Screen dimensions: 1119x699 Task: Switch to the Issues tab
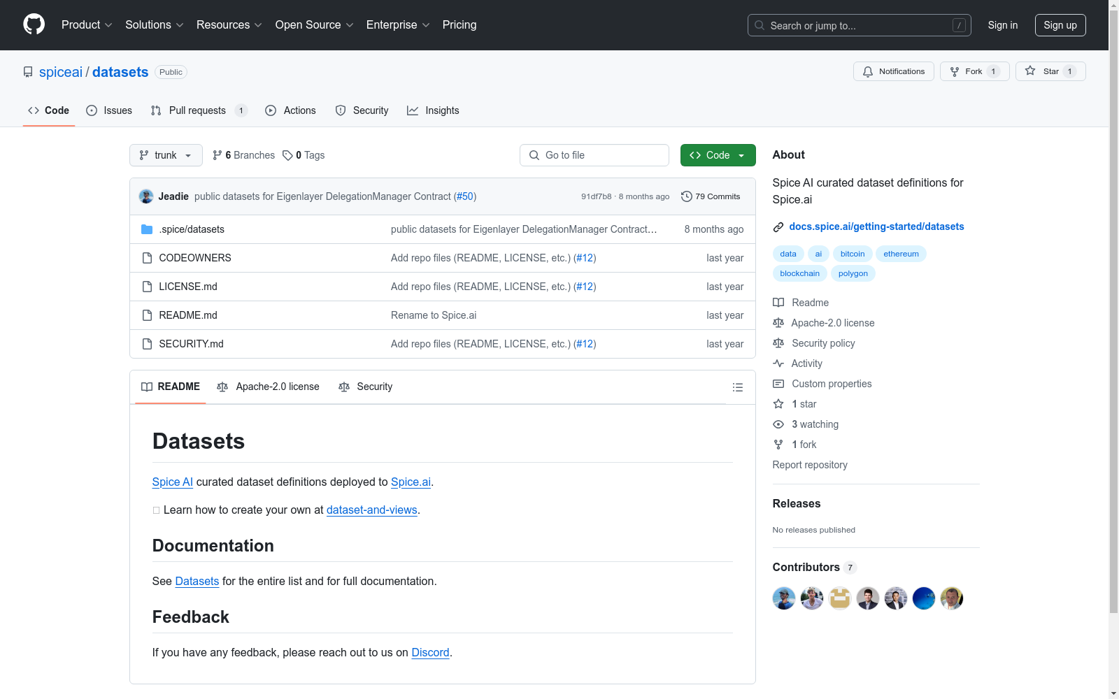109,110
